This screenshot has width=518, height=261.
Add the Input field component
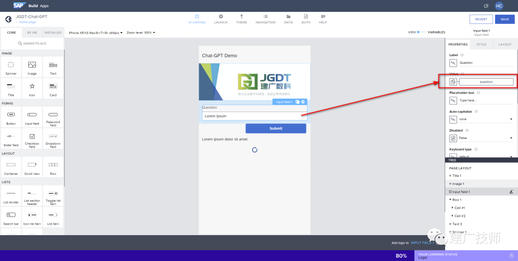[x=32, y=117]
